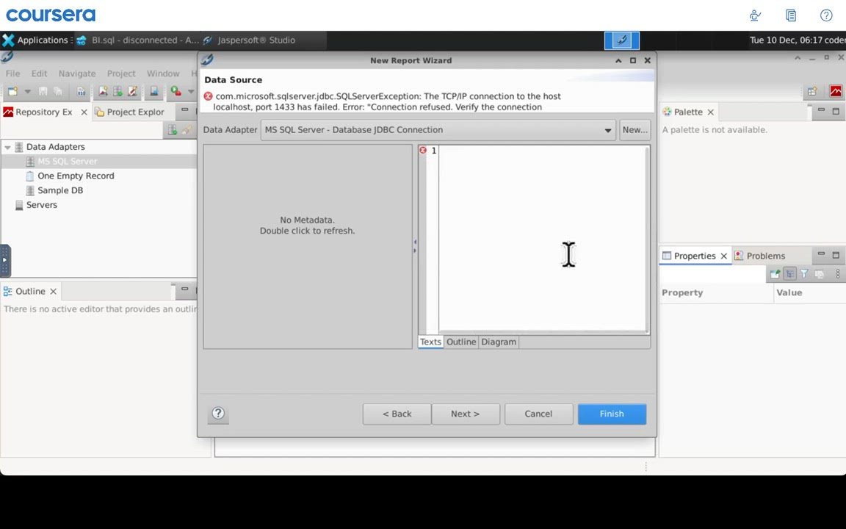
Task: Click the new report toolbar icon
Action: (103, 91)
